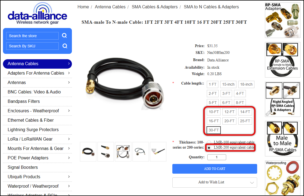Open the Right Angled RP-SMA Cables banner
The height and width of the screenshot is (196, 304).
282,99
